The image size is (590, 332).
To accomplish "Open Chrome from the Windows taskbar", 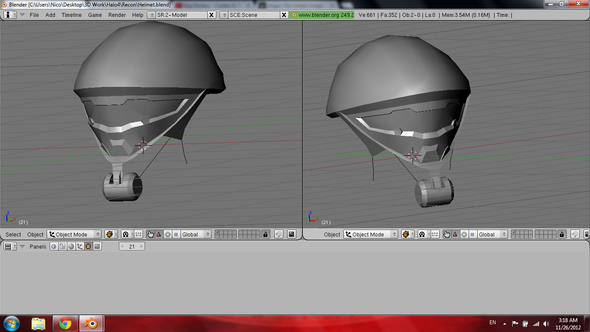I will point(65,323).
